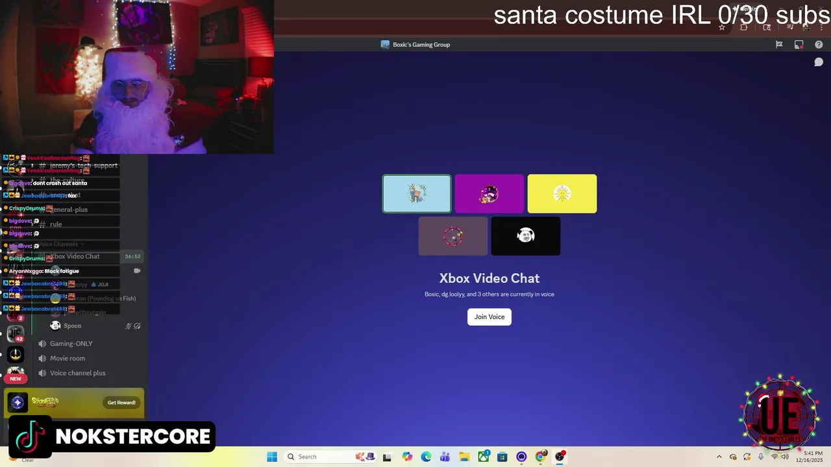831x467 pixels.
Task: Select the purple participant tile
Action: point(490,193)
